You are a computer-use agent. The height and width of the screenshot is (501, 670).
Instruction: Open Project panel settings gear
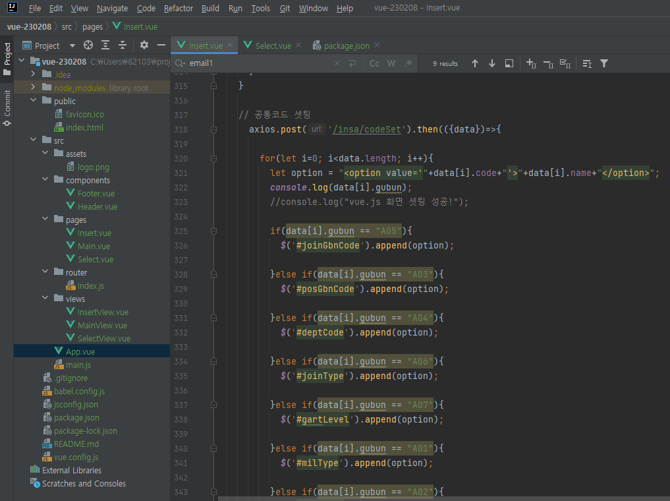(x=144, y=45)
